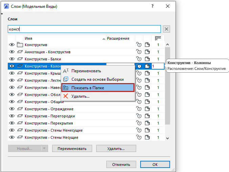Click the lock icon on Конструктив - Балки row
Image resolution: width=229 pixels, height=172 pixels.
click(139, 59)
